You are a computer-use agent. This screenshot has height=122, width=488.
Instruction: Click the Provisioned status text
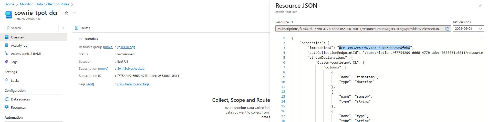point(126,54)
